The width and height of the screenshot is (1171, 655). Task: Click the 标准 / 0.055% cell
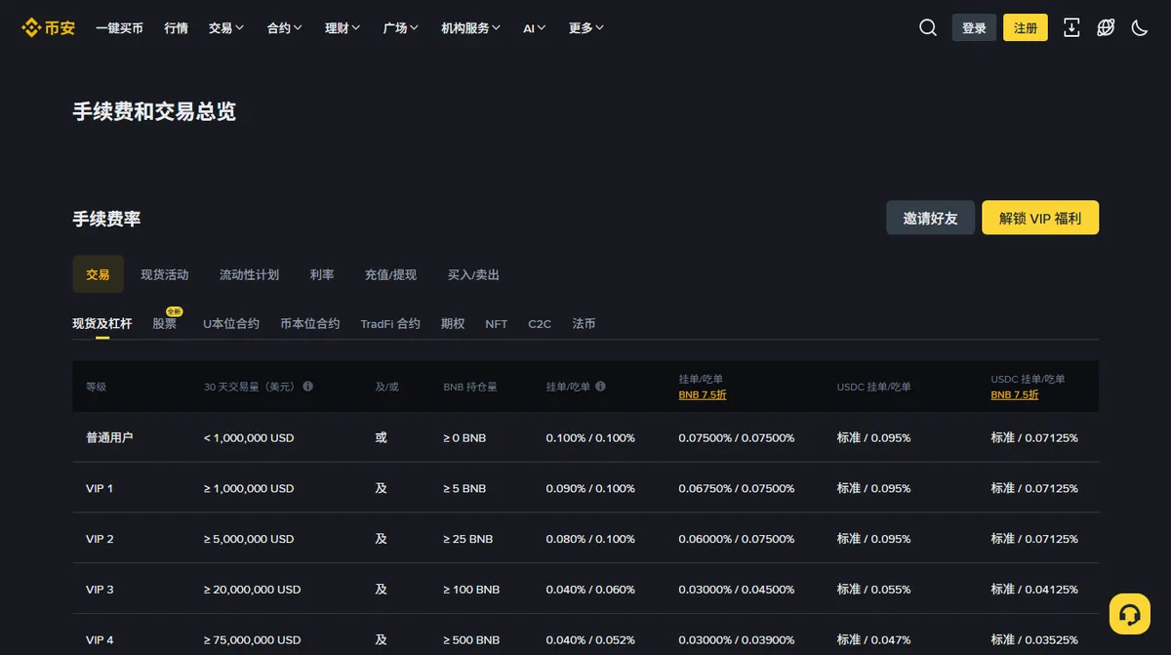[873, 590]
